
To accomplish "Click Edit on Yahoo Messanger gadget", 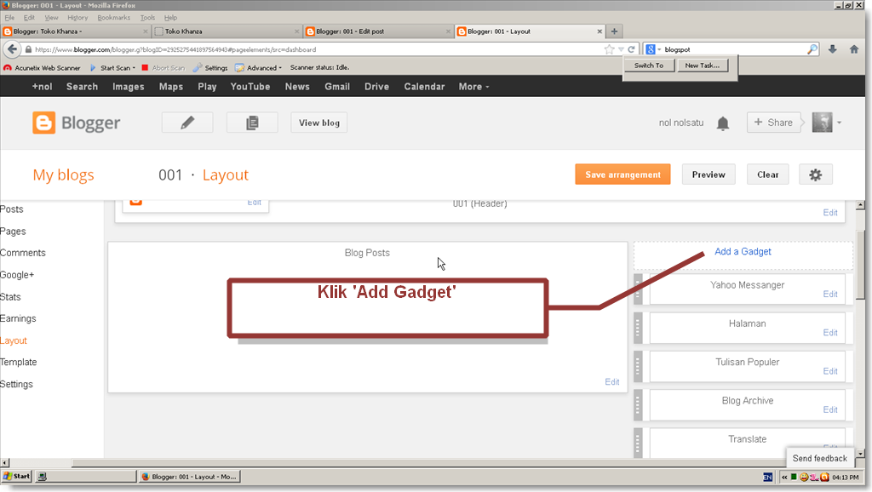I will [830, 294].
